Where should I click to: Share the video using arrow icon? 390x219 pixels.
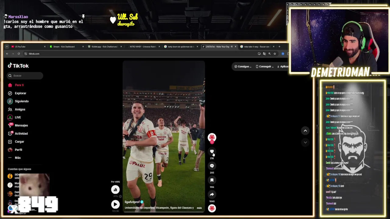pos(212,194)
